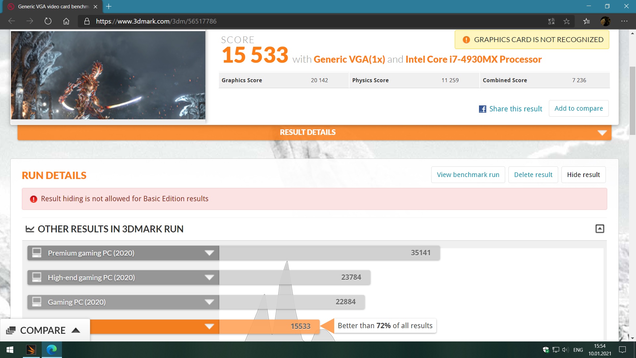Viewport: 636px width, 358px height.
Task: Open browser settings and more menu
Action: [x=624, y=21]
